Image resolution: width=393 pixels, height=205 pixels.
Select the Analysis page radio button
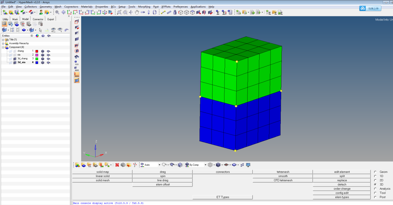click(x=375, y=189)
